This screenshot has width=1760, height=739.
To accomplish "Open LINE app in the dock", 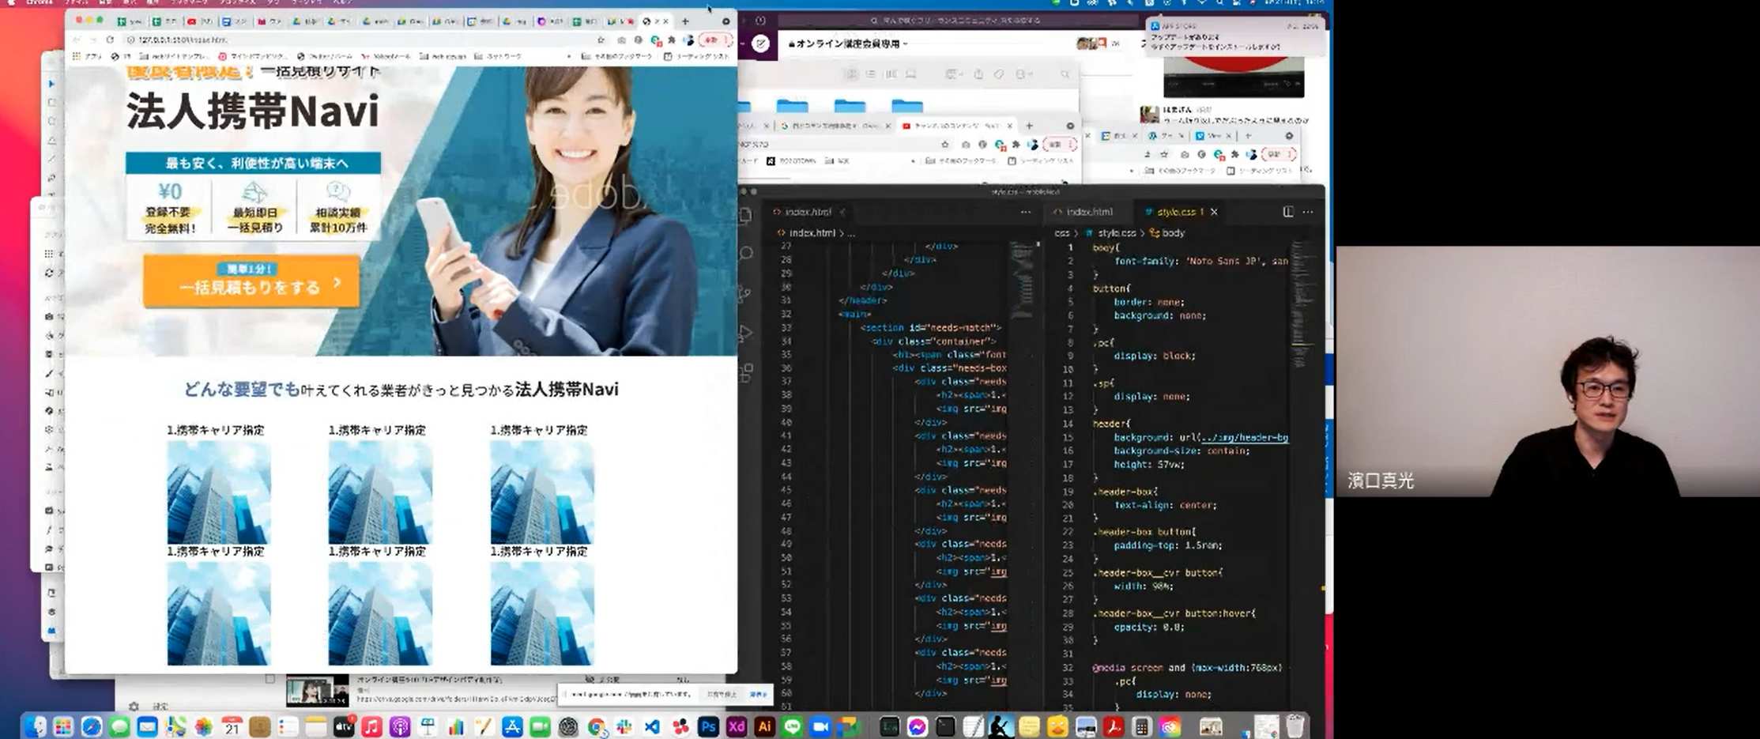I will (x=793, y=726).
